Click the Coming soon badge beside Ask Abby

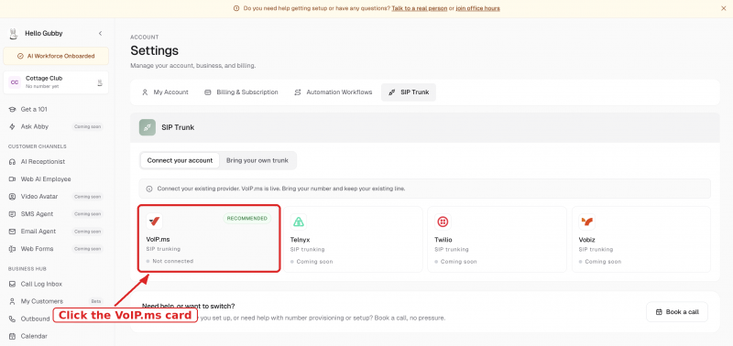coord(88,126)
